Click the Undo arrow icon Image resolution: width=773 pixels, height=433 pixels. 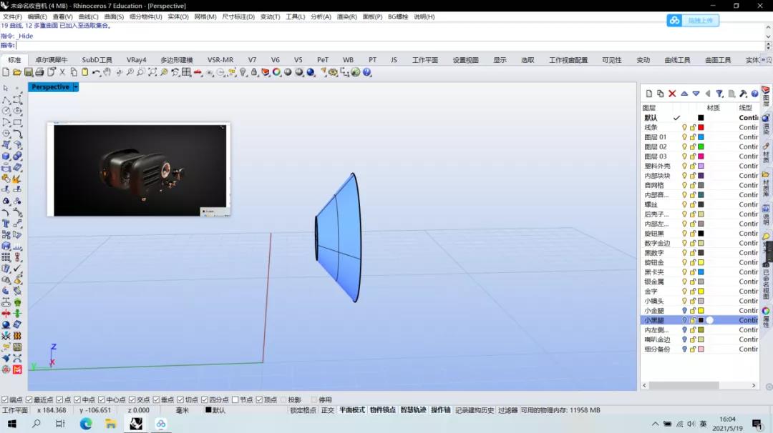coord(96,72)
